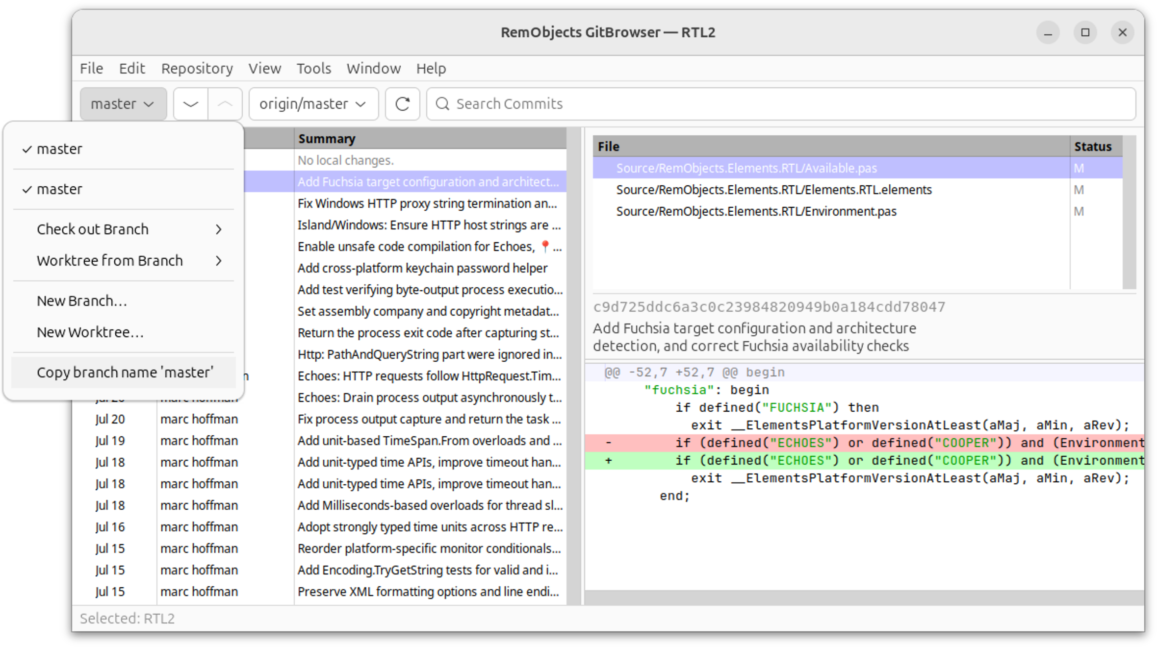The height and width of the screenshot is (647, 1157).
Task: Click the diff horizontal scrollbar
Action: pos(864,597)
